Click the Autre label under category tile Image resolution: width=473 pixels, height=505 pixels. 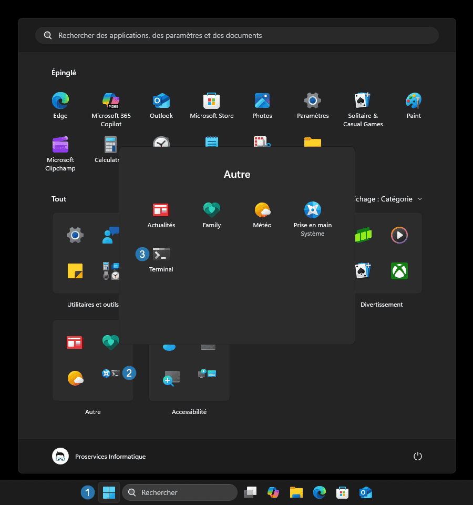pyautogui.click(x=93, y=412)
